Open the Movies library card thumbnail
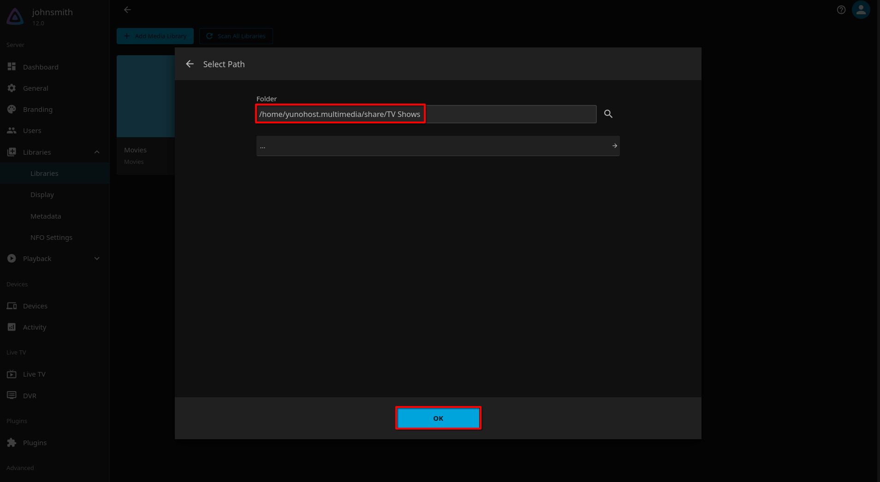Screen dimensions: 880x482 coord(146,96)
